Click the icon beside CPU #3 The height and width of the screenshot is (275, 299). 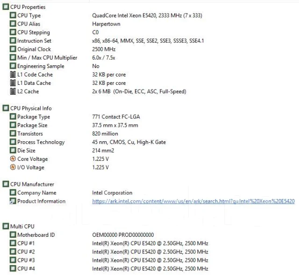pos(13,260)
